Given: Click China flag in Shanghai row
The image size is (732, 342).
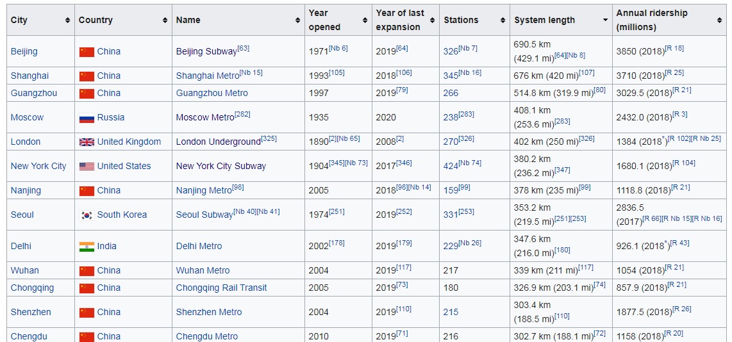Looking at the screenshot, I should point(87,76).
